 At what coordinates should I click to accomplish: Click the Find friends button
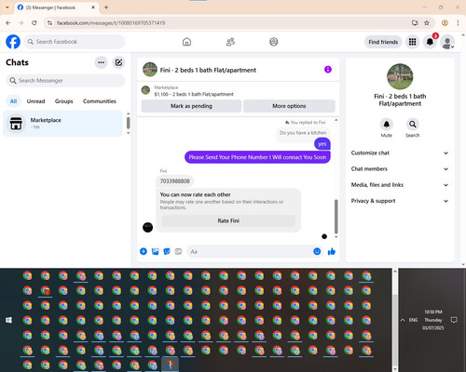tap(383, 42)
